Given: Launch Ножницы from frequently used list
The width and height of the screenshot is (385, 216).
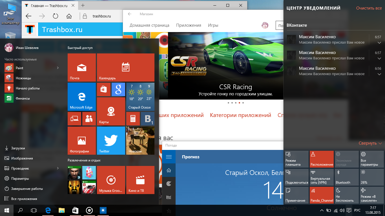Looking at the screenshot, I should pos(33,78).
